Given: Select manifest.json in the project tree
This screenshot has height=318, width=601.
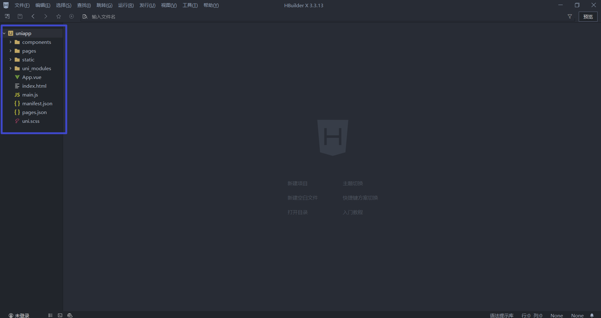Looking at the screenshot, I should (x=37, y=103).
